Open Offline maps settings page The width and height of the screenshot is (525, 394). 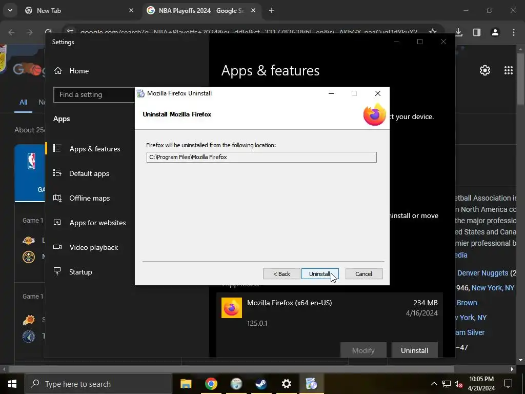(89, 199)
